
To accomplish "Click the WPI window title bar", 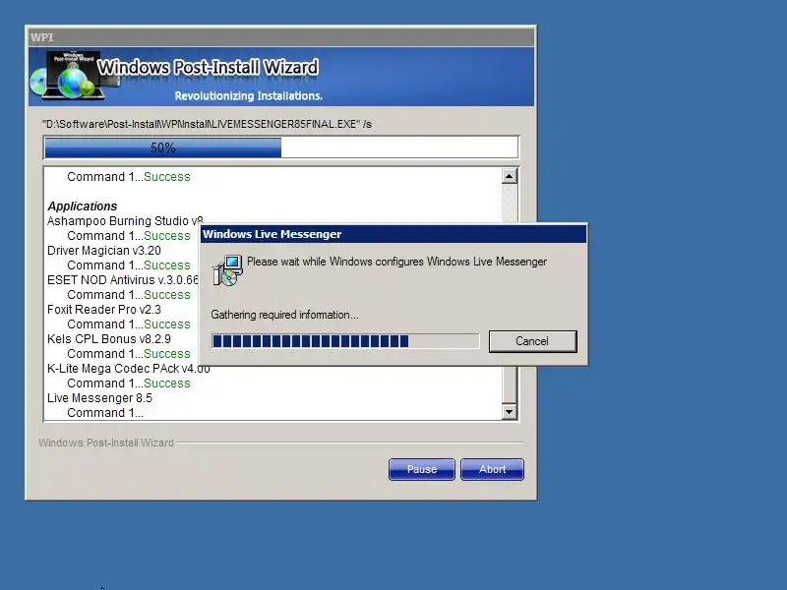I will coord(281,37).
